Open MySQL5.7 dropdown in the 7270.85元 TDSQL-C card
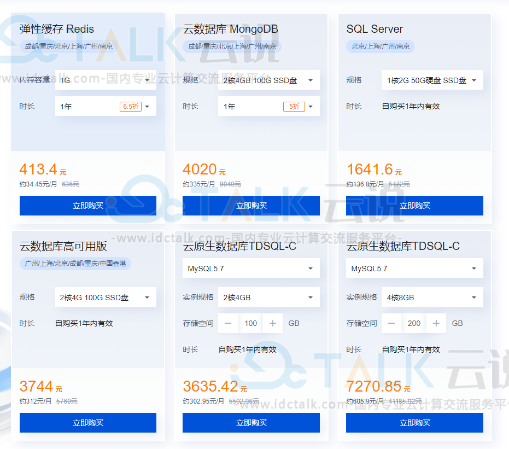Image resolution: width=509 pixels, height=449 pixels. (414, 268)
